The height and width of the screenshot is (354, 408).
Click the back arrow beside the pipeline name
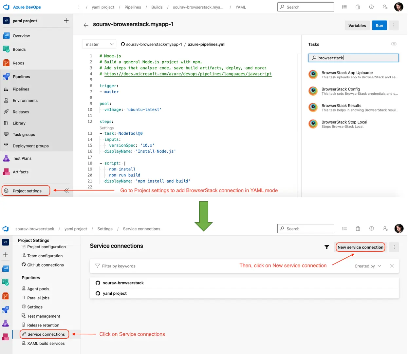[86, 25]
